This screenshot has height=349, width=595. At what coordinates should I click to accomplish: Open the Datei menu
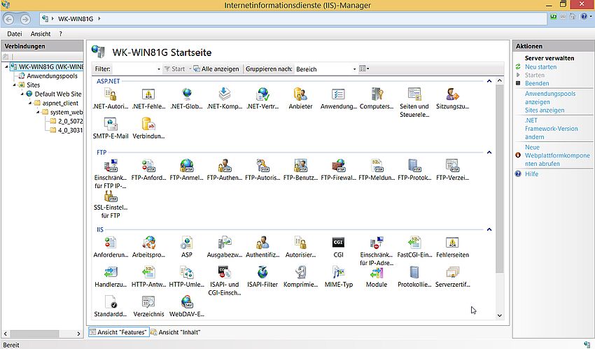pyautogui.click(x=15, y=34)
